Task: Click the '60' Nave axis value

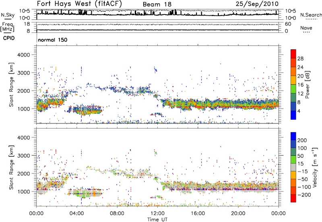Action: 288,24
